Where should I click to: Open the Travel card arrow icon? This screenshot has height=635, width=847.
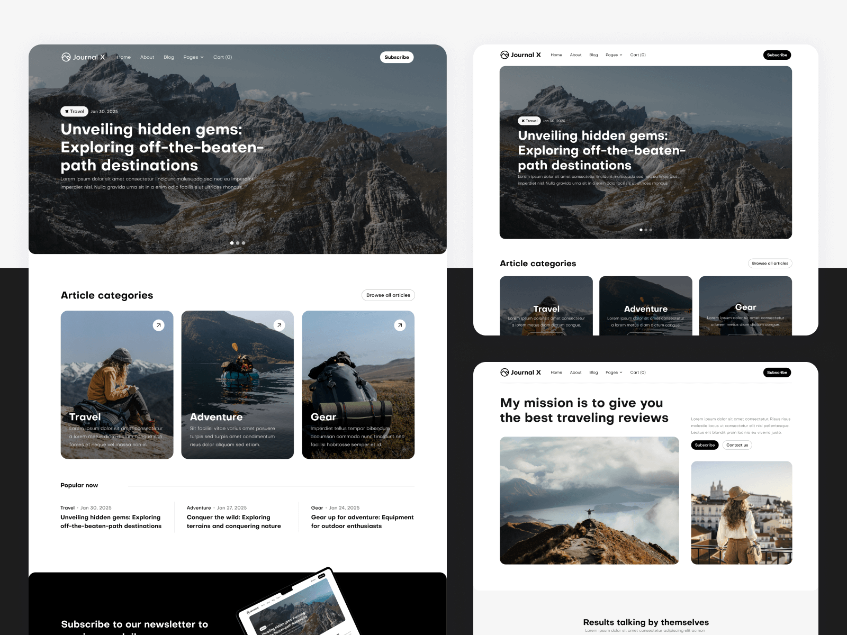pos(158,325)
